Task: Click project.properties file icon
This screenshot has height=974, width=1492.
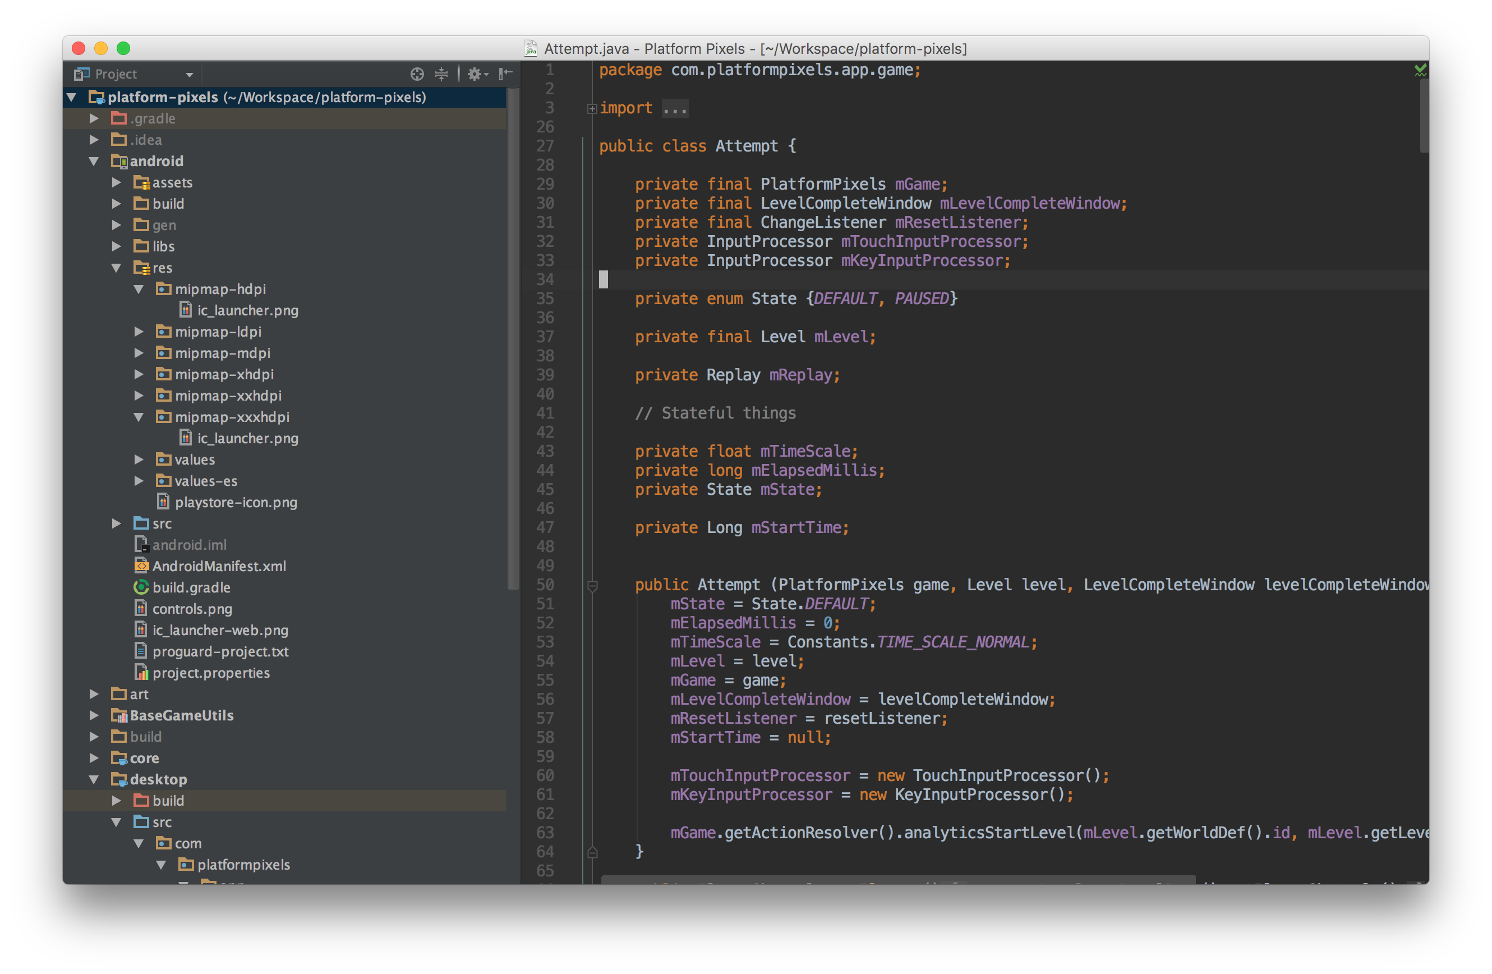Action: (141, 673)
